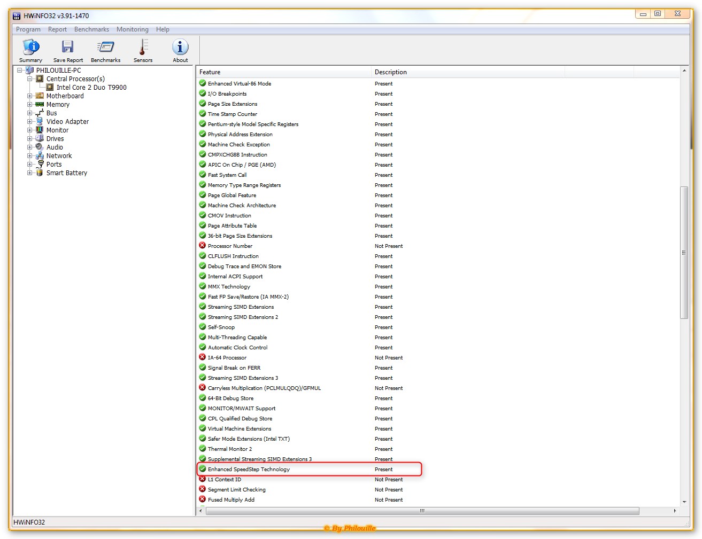The width and height of the screenshot is (702, 539).
Task: Open the Sensors thermometer icon
Action: click(x=143, y=48)
